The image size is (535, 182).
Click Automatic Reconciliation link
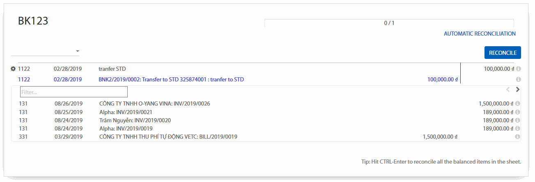click(x=480, y=34)
